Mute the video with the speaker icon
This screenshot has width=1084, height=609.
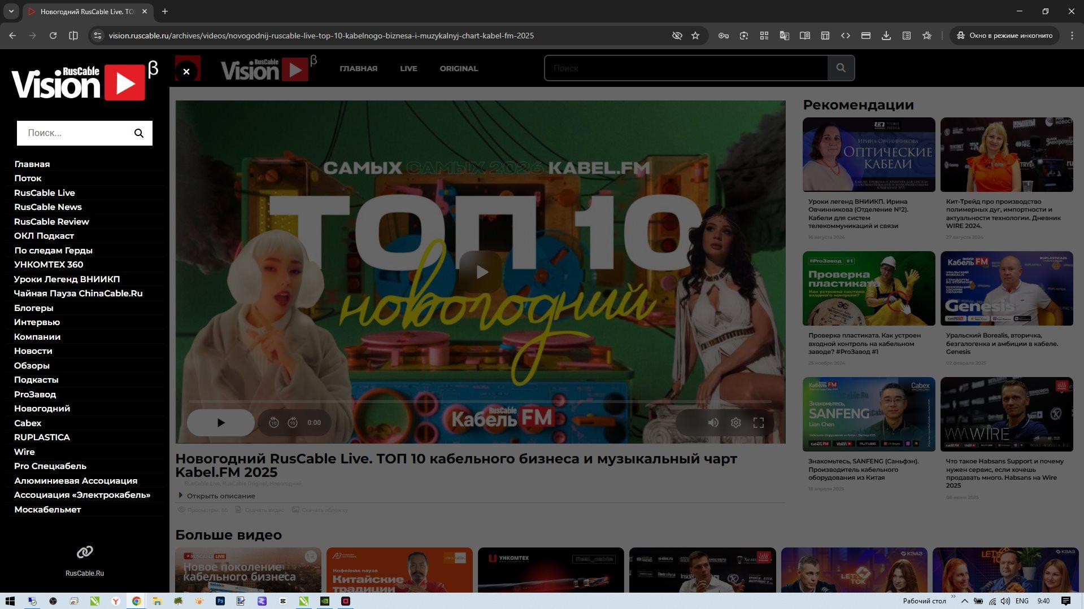click(x=713, y=423)
